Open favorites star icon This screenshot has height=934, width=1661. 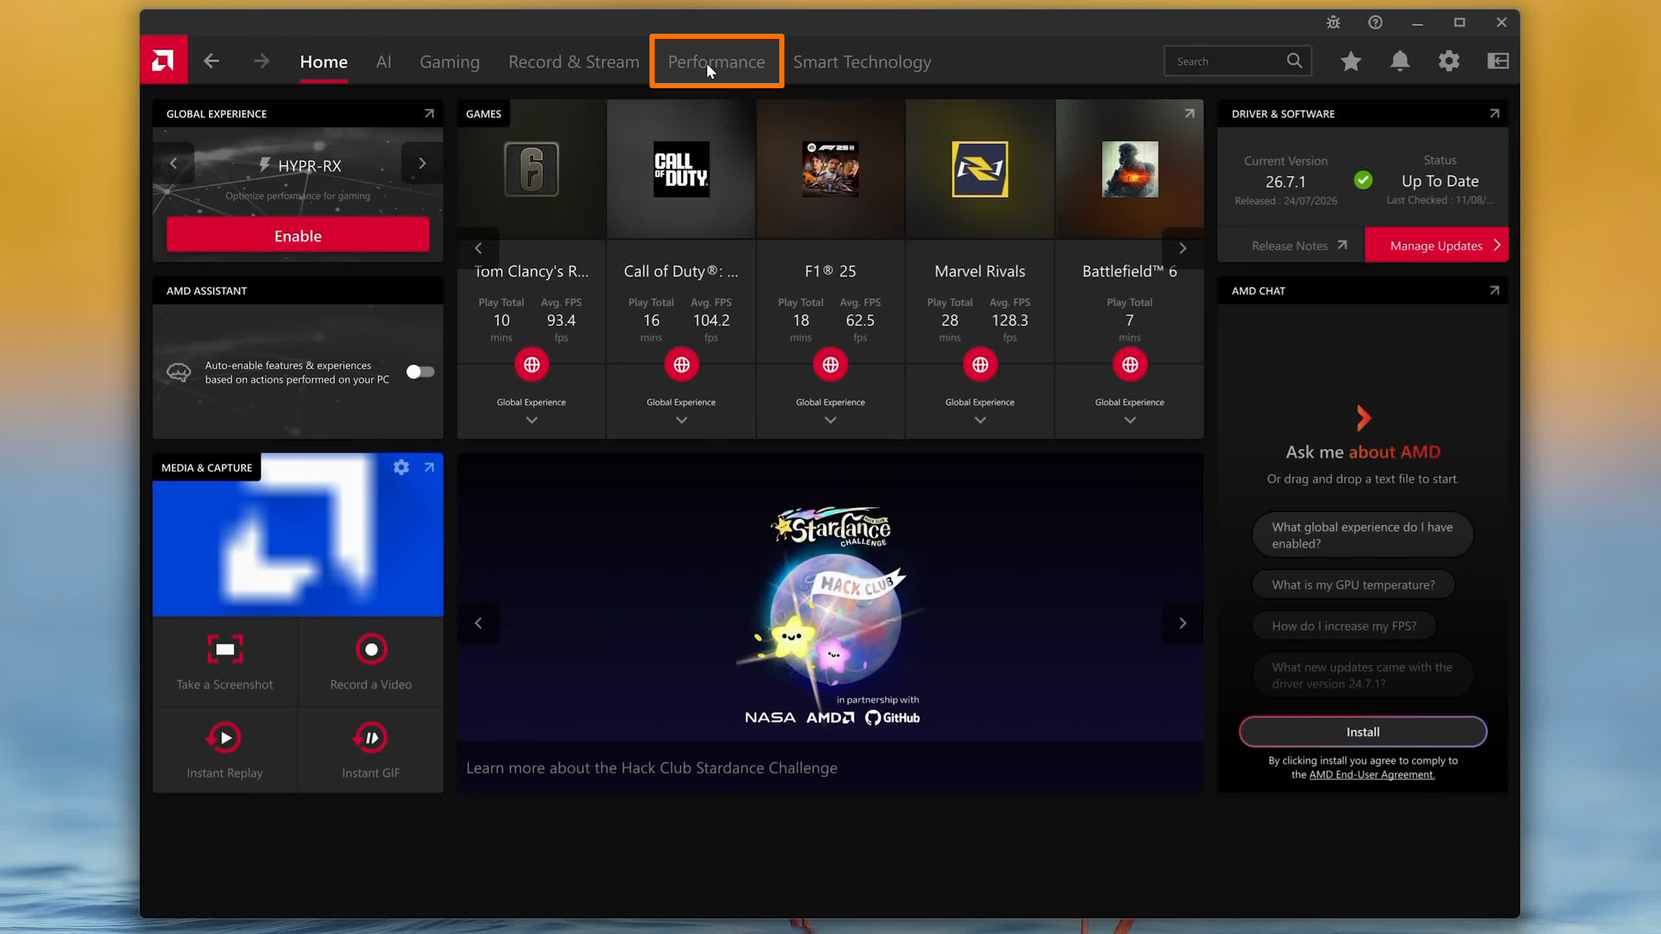(x=1351, y=61)
